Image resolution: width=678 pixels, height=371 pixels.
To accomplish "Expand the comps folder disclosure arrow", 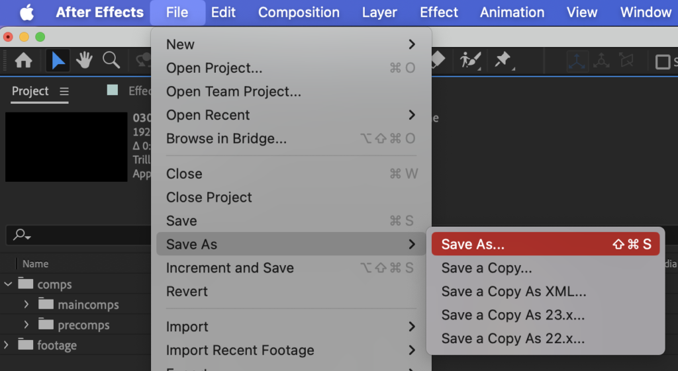I will (8, 284).
